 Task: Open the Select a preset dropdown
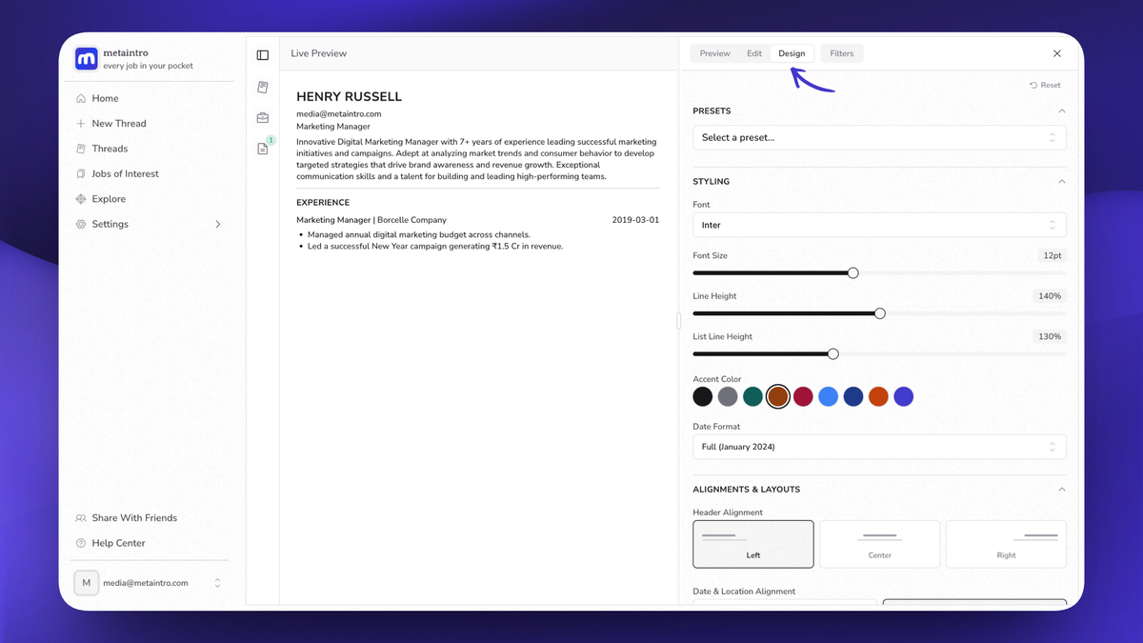pyautogui.click(x=879, y=137)
